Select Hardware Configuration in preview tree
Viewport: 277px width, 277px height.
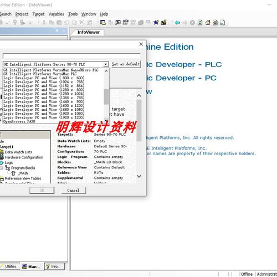pyautogui.click(x=24, y=157)
